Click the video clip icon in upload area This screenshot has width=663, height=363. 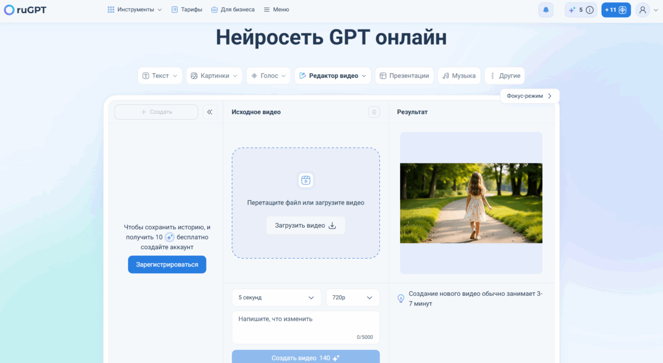306,180
